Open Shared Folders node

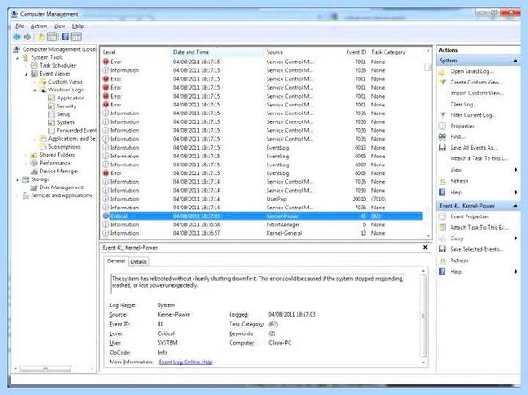(57, 155)
